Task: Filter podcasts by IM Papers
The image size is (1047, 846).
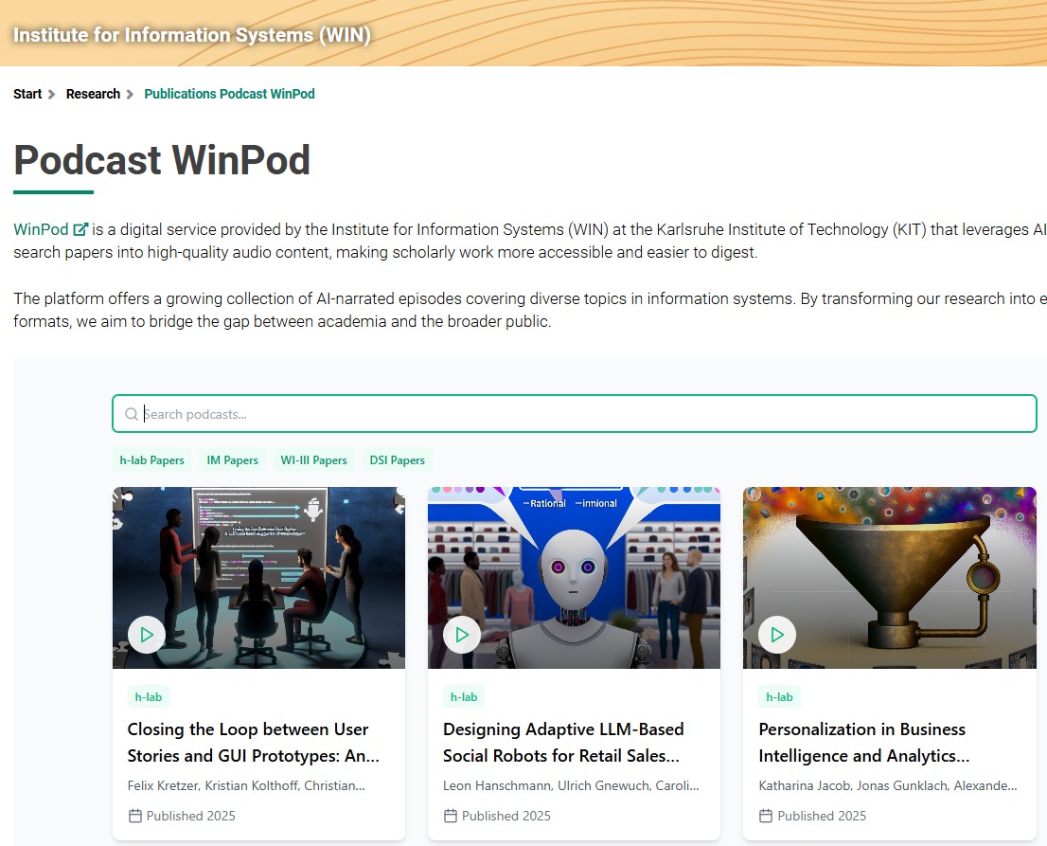Action: click(x=232, y=460)
